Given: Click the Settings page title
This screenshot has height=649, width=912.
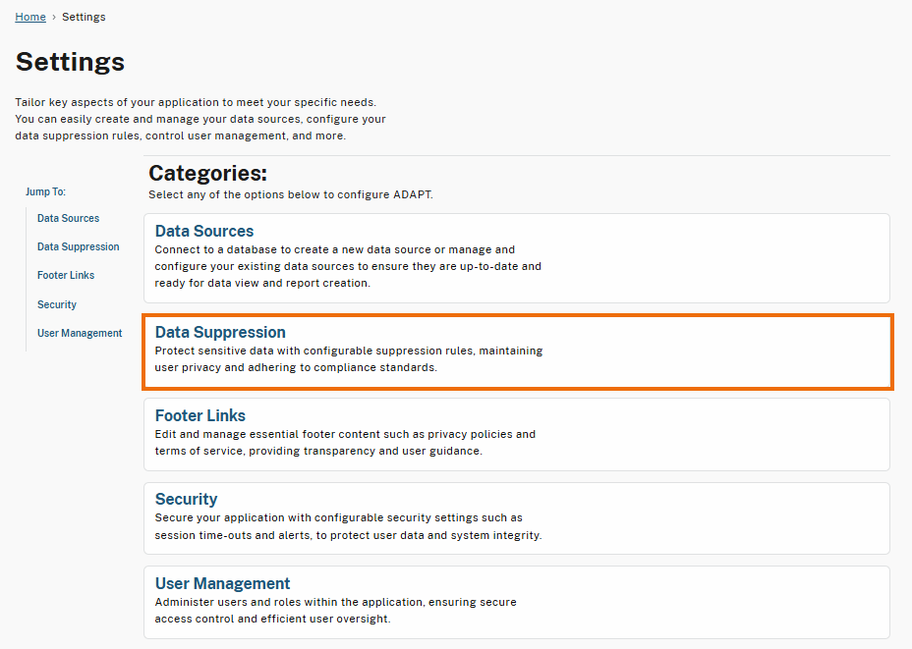Looking at the screenshot, I should (70, 62).
